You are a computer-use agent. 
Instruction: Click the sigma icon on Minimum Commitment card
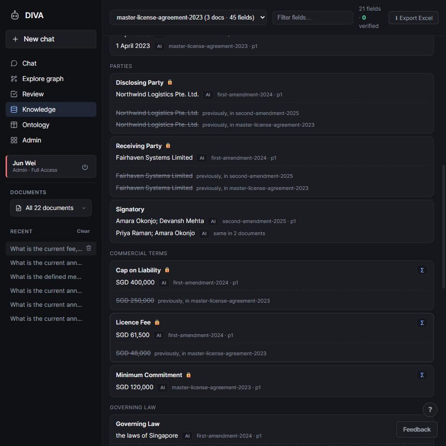click(422, 375)
